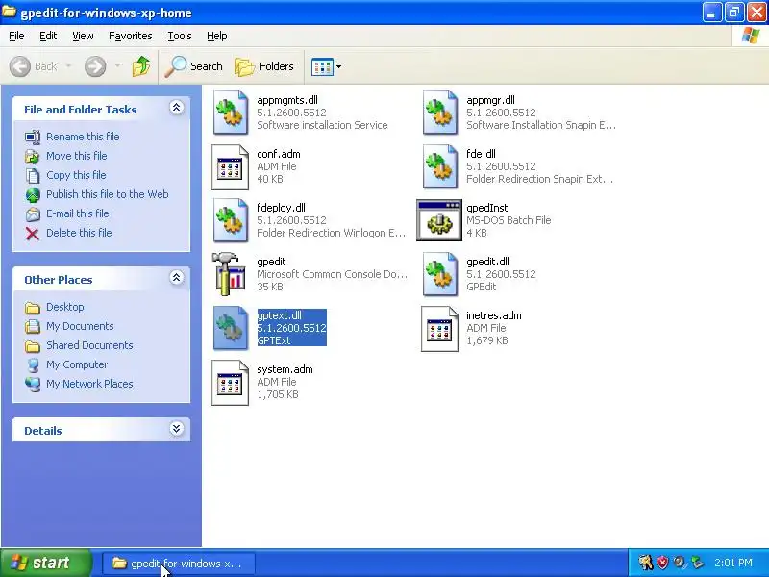Click Delete this file

[79, 233]
